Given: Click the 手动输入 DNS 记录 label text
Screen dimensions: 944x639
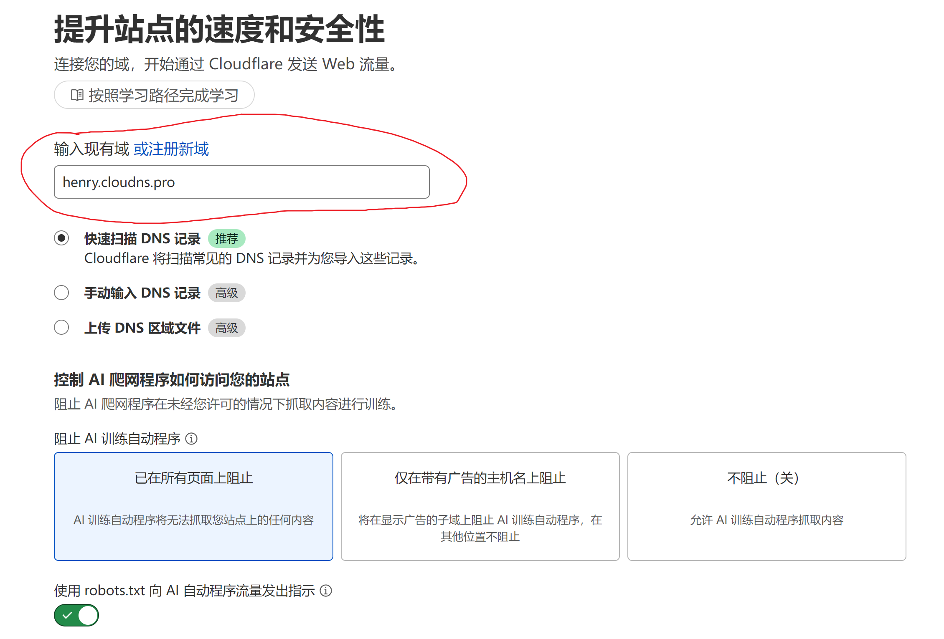Looking at the screenshot, I should [142, 293].
